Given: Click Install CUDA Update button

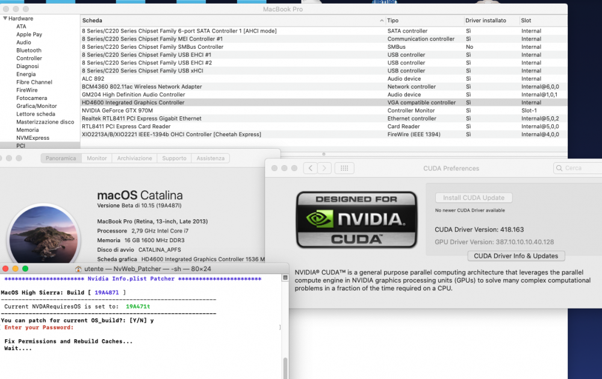Looking at the screenshot, I should tap(474, 198).
